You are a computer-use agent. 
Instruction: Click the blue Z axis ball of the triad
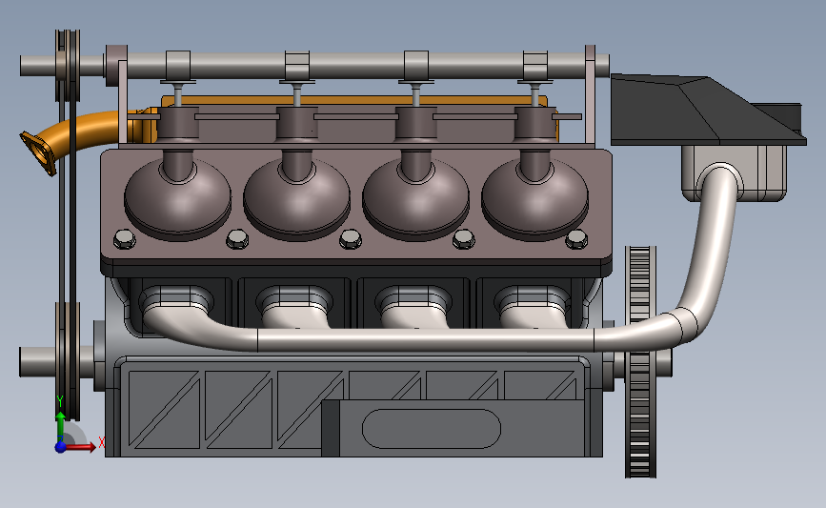pyautogui.click(x=61, y=447)
